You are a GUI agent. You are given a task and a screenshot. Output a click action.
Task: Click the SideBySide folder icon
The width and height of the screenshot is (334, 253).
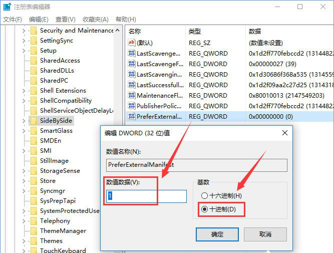point(34,121)
